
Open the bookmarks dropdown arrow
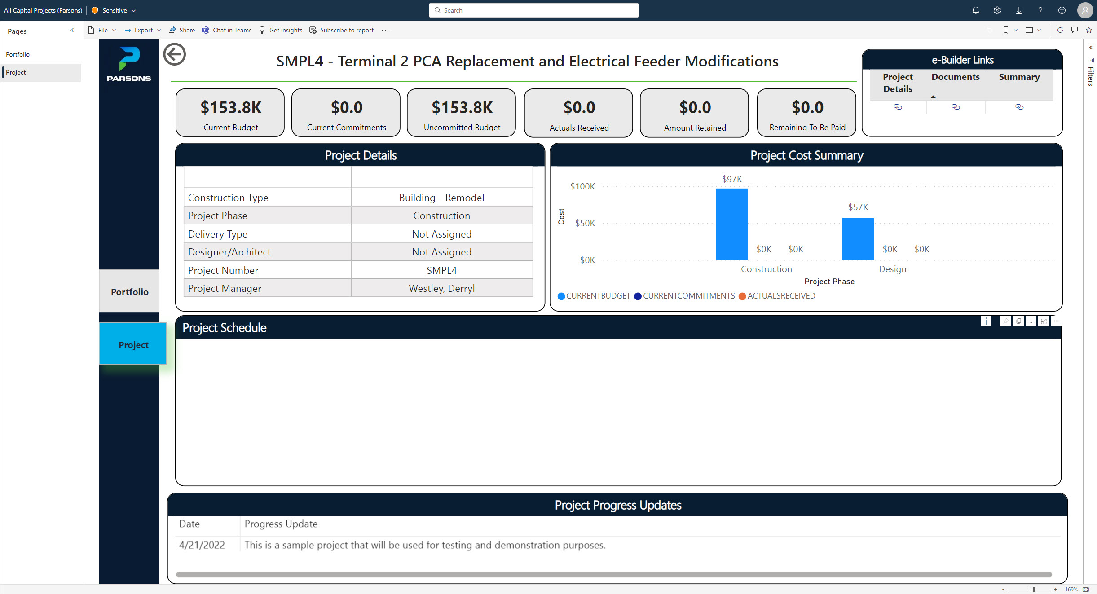coord(1016,30)
